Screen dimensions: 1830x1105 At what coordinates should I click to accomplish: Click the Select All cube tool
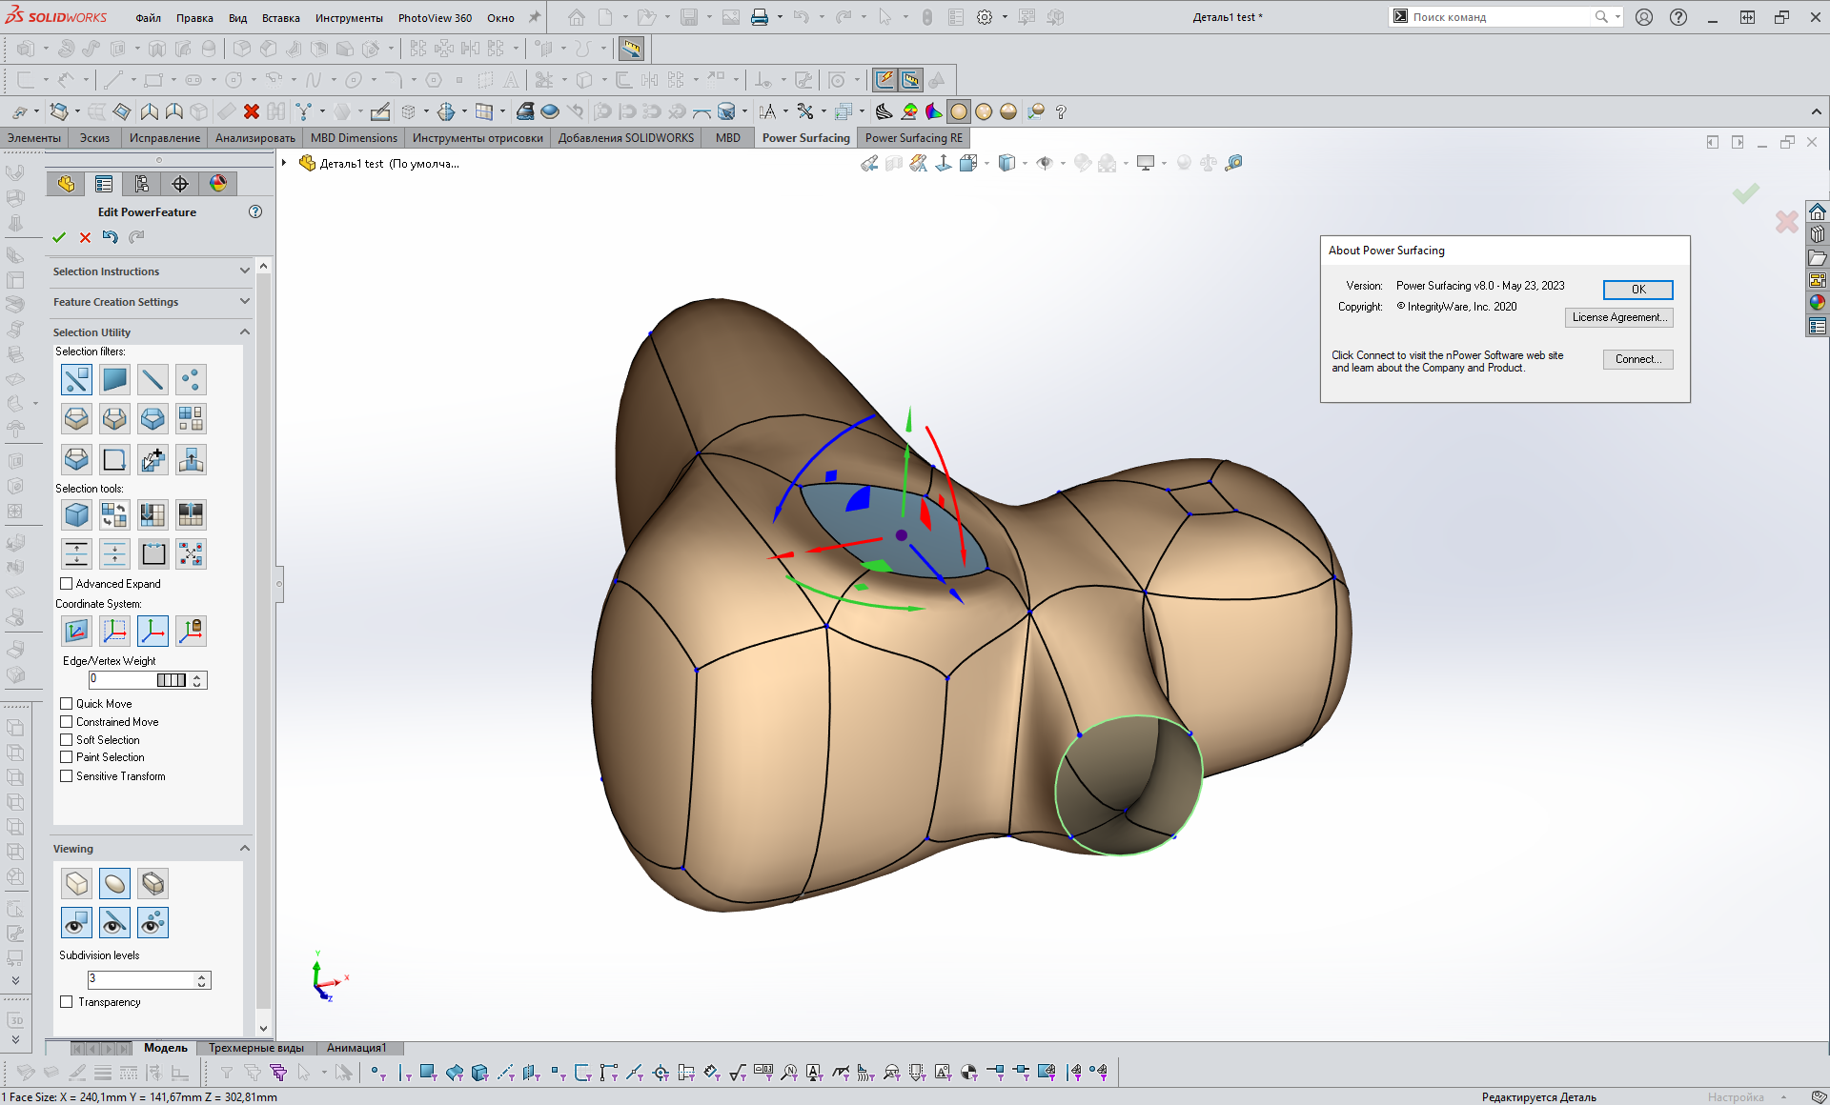tap(76, 515)
